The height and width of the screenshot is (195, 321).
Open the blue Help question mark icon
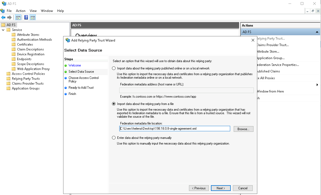coord(26,18)
